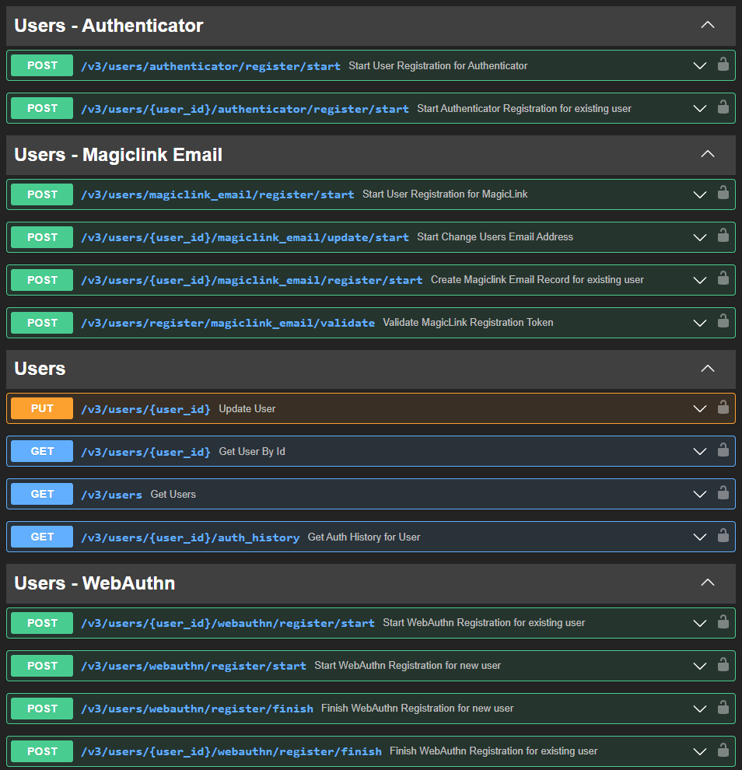Click lock on Start WebAuthn Registration for new user
Screen dimensions: 742x770
723,664
